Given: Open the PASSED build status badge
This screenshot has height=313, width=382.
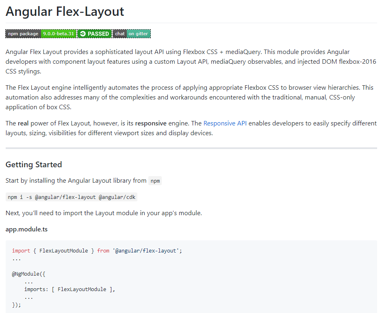Looking at the screenshot, I should [x=95, y=34].
